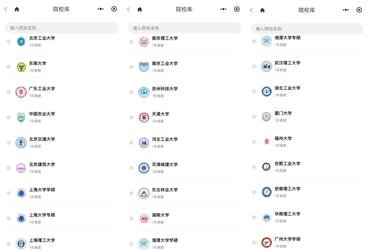Tap the home icon in the left screen
368x251 pixels.
(x=17, y=9)
